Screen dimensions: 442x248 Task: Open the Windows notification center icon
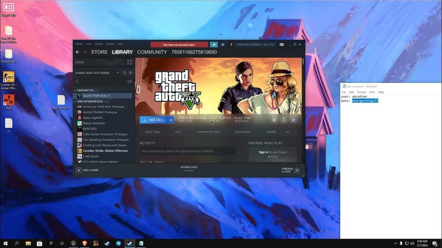(x=435, y=243)
